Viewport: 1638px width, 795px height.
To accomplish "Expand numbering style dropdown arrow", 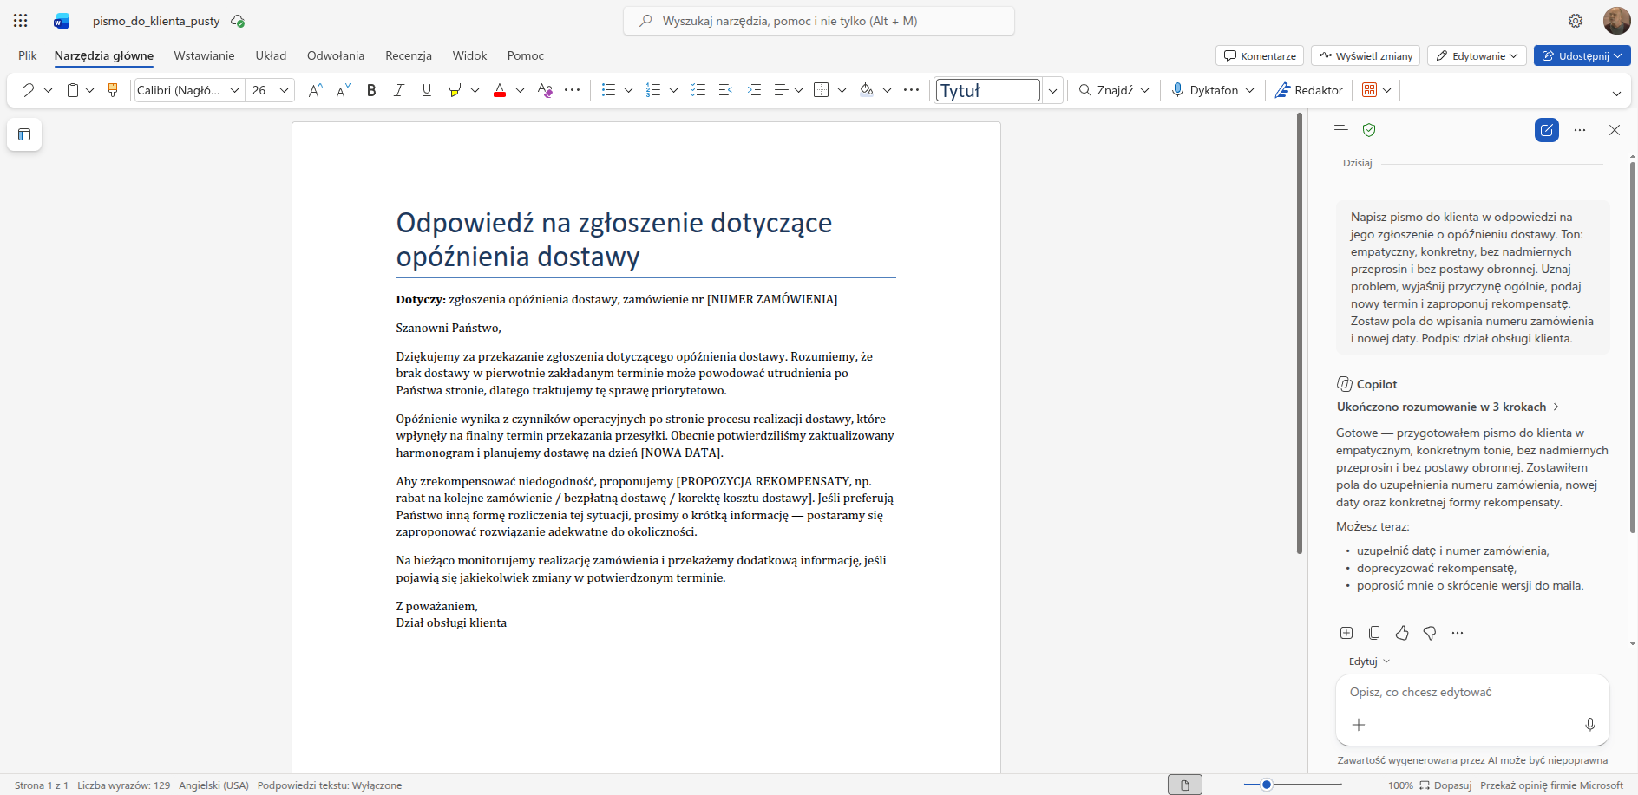I will coord(673,90).
